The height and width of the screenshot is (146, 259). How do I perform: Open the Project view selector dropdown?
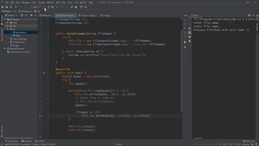tap(11, 15)
